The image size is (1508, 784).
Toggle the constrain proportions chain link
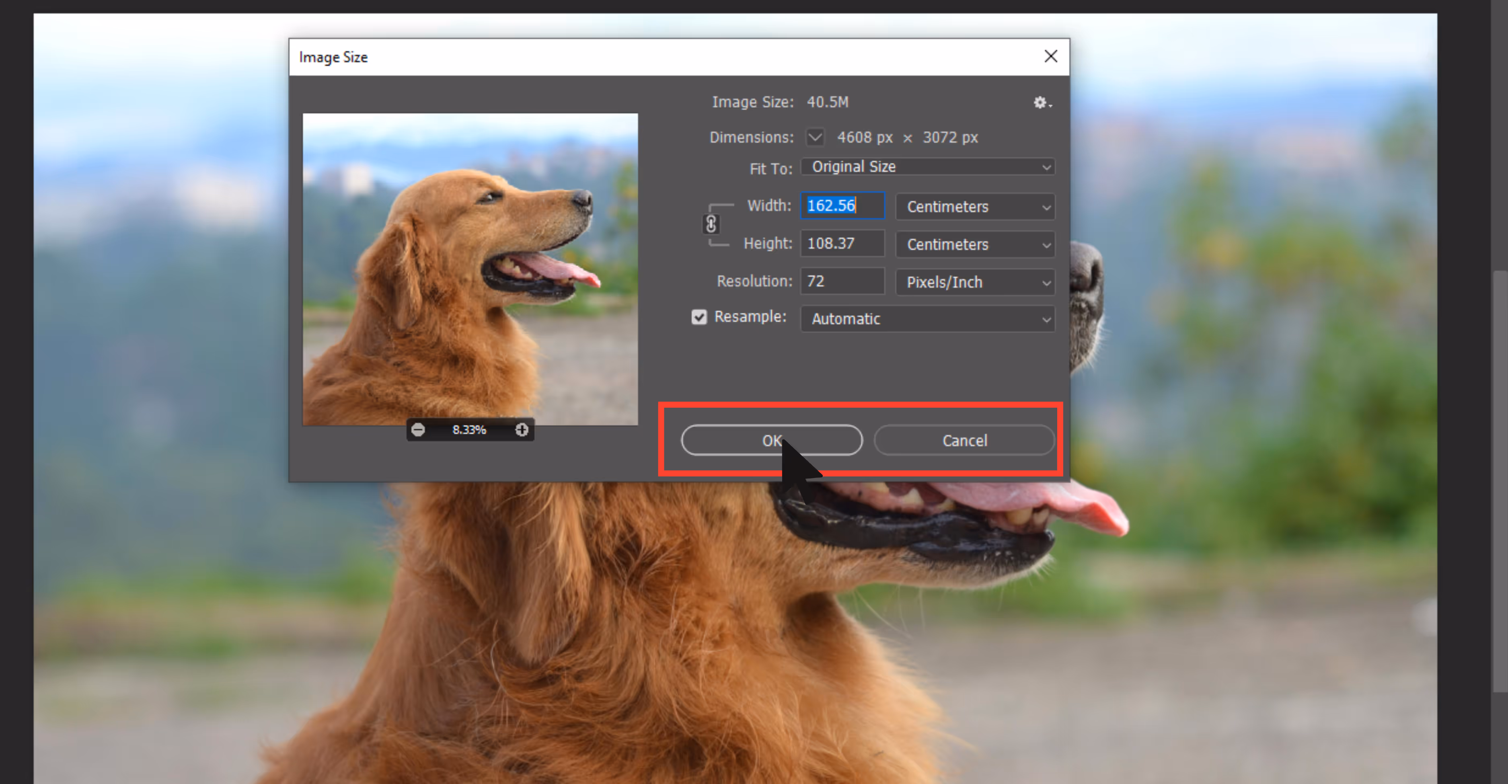click(711, 224)
